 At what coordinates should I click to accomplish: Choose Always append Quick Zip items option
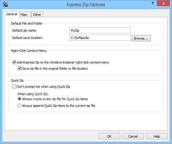19,106
